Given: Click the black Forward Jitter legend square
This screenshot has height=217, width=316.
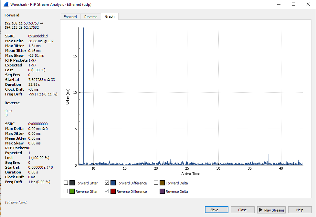Looking at the screenshot, I should pyautogui.click(x=71, y=183).
